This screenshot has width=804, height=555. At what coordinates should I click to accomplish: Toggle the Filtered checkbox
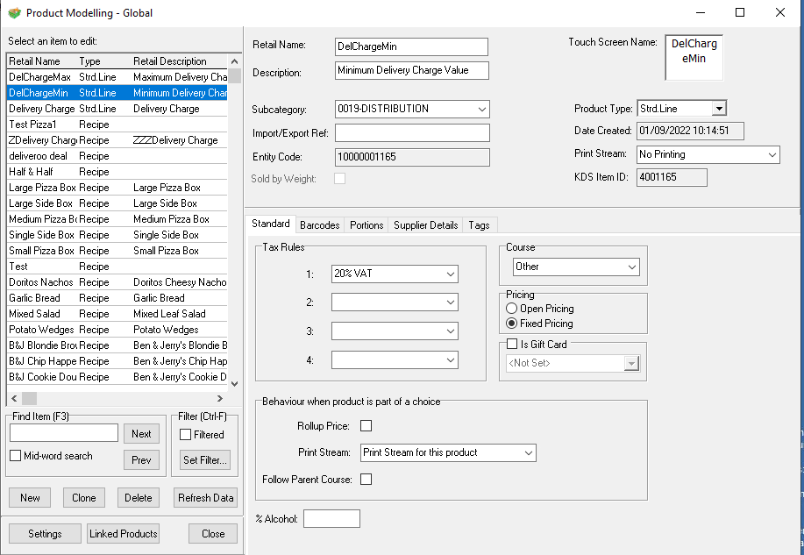click(186, 435)
